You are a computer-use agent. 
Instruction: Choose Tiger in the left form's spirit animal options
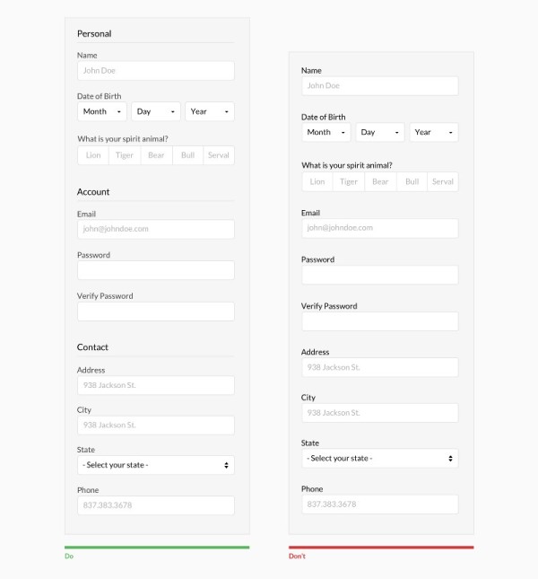click(x=125, y=155)
